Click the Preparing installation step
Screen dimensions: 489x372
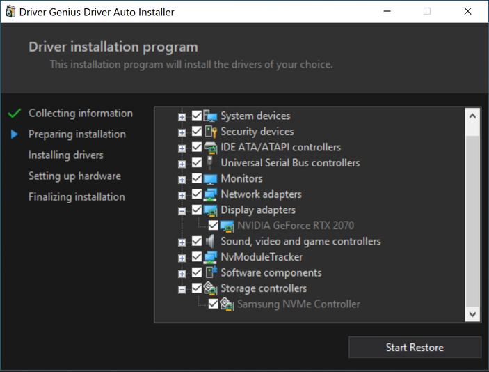pyautogui.click(x=77, y=134)
